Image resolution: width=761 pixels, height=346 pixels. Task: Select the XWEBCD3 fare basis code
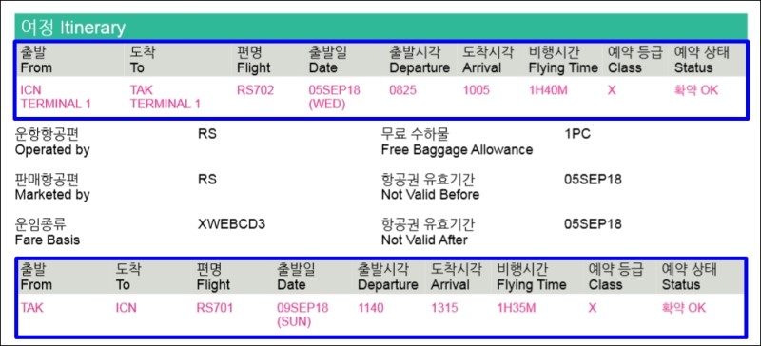click(x=231, y=224)
